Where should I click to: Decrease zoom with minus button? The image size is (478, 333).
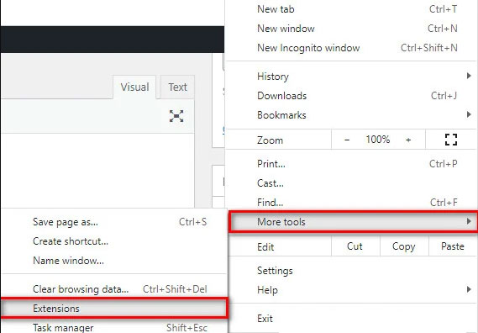(x=347, y=140)
